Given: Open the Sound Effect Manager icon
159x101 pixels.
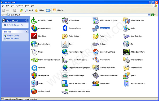Looking at the screenshot, I should [x=65, y=76].
